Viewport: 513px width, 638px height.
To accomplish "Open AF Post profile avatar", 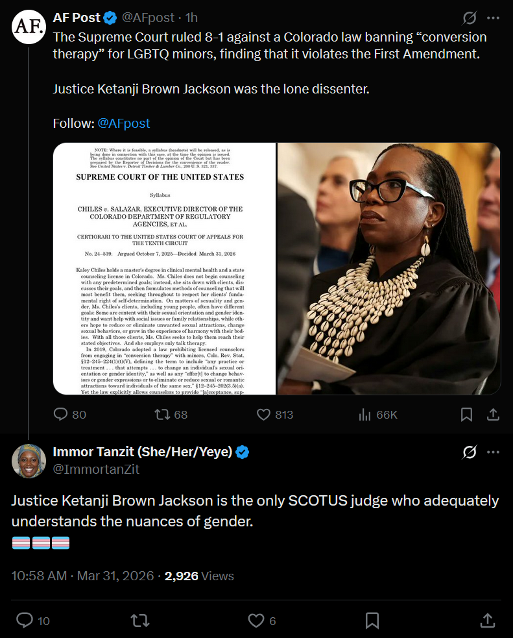I will [29, 27].
